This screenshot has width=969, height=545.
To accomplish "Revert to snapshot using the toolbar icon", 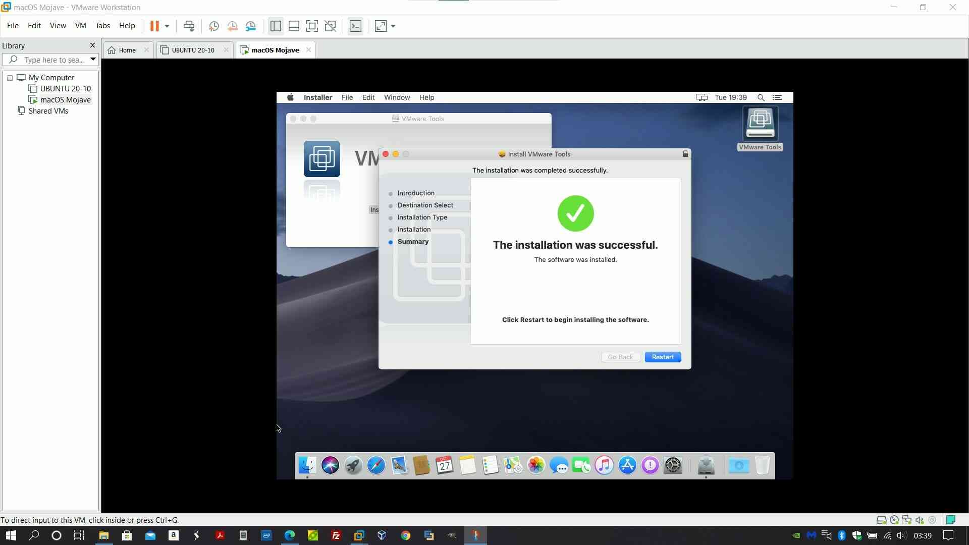I will coord(232,26).
